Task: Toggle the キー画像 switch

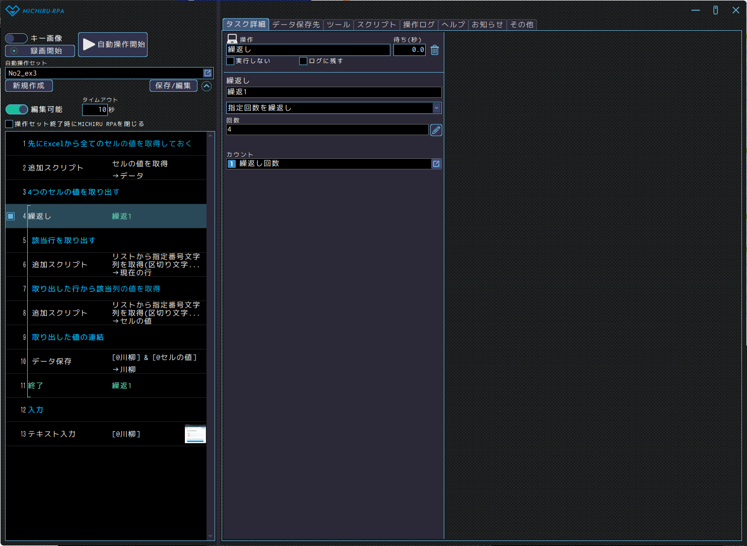Action: 16,38
